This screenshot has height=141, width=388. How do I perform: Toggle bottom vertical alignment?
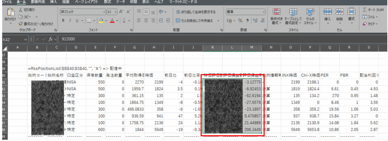coord(153,12)
